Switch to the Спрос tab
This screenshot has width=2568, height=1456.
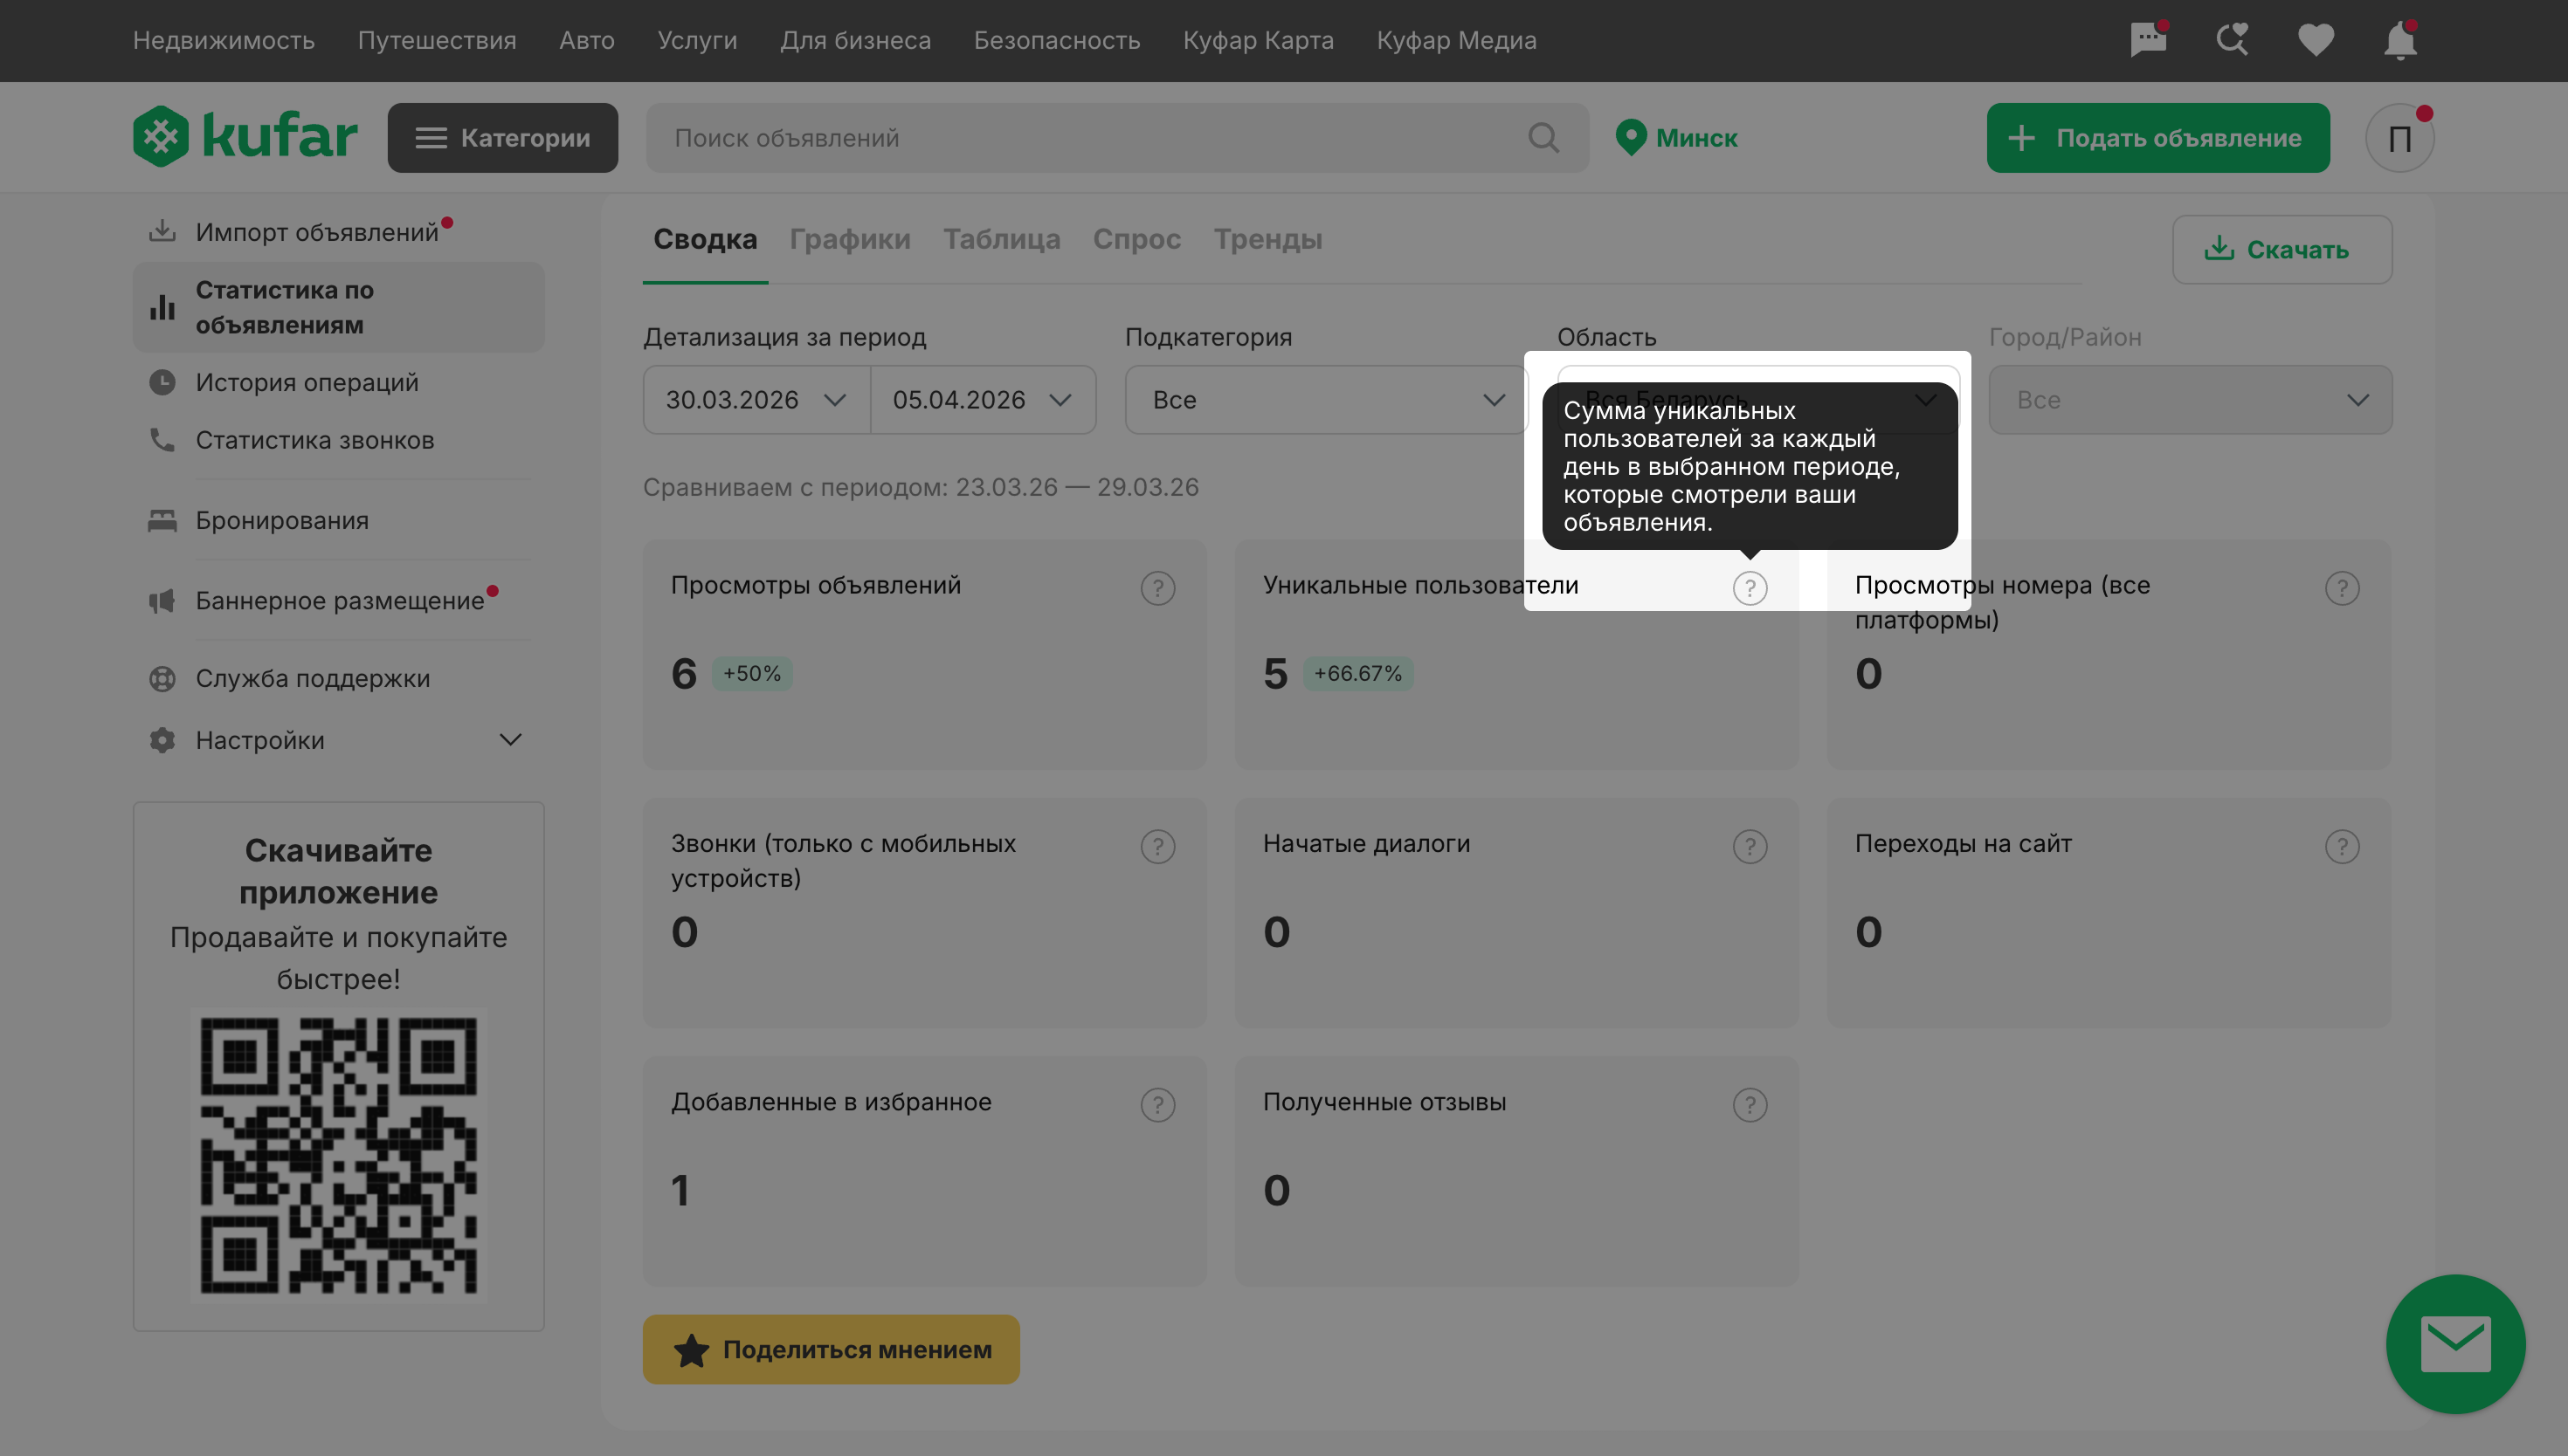1136,240
